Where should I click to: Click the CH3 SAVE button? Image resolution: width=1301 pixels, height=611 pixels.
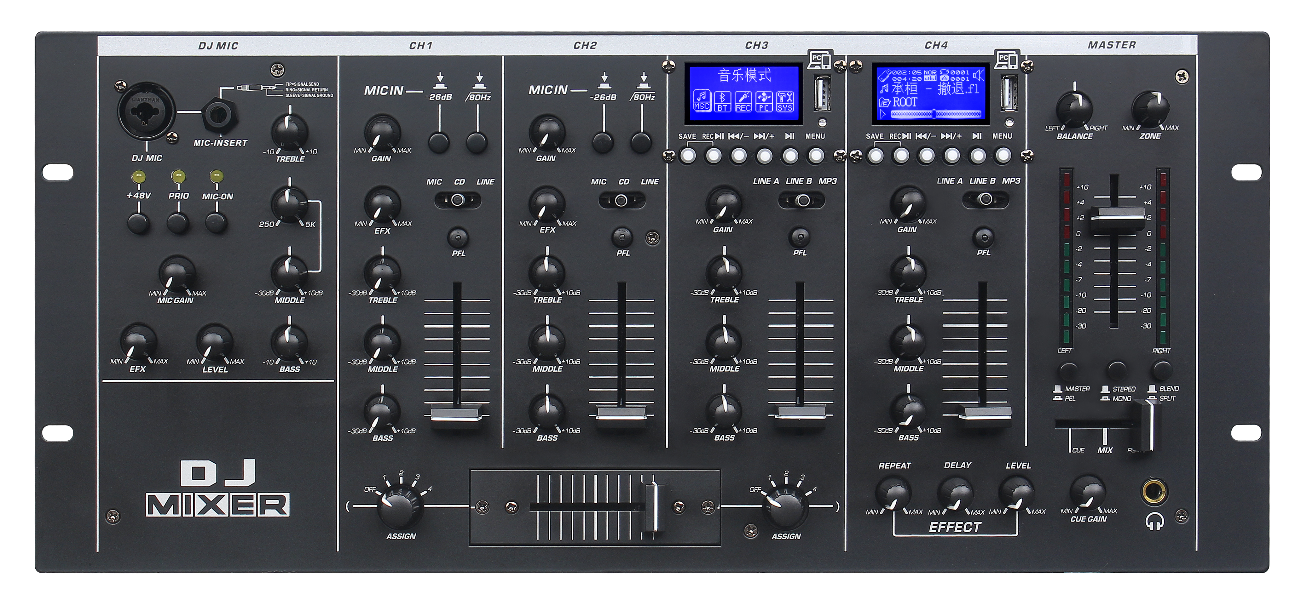687,155
